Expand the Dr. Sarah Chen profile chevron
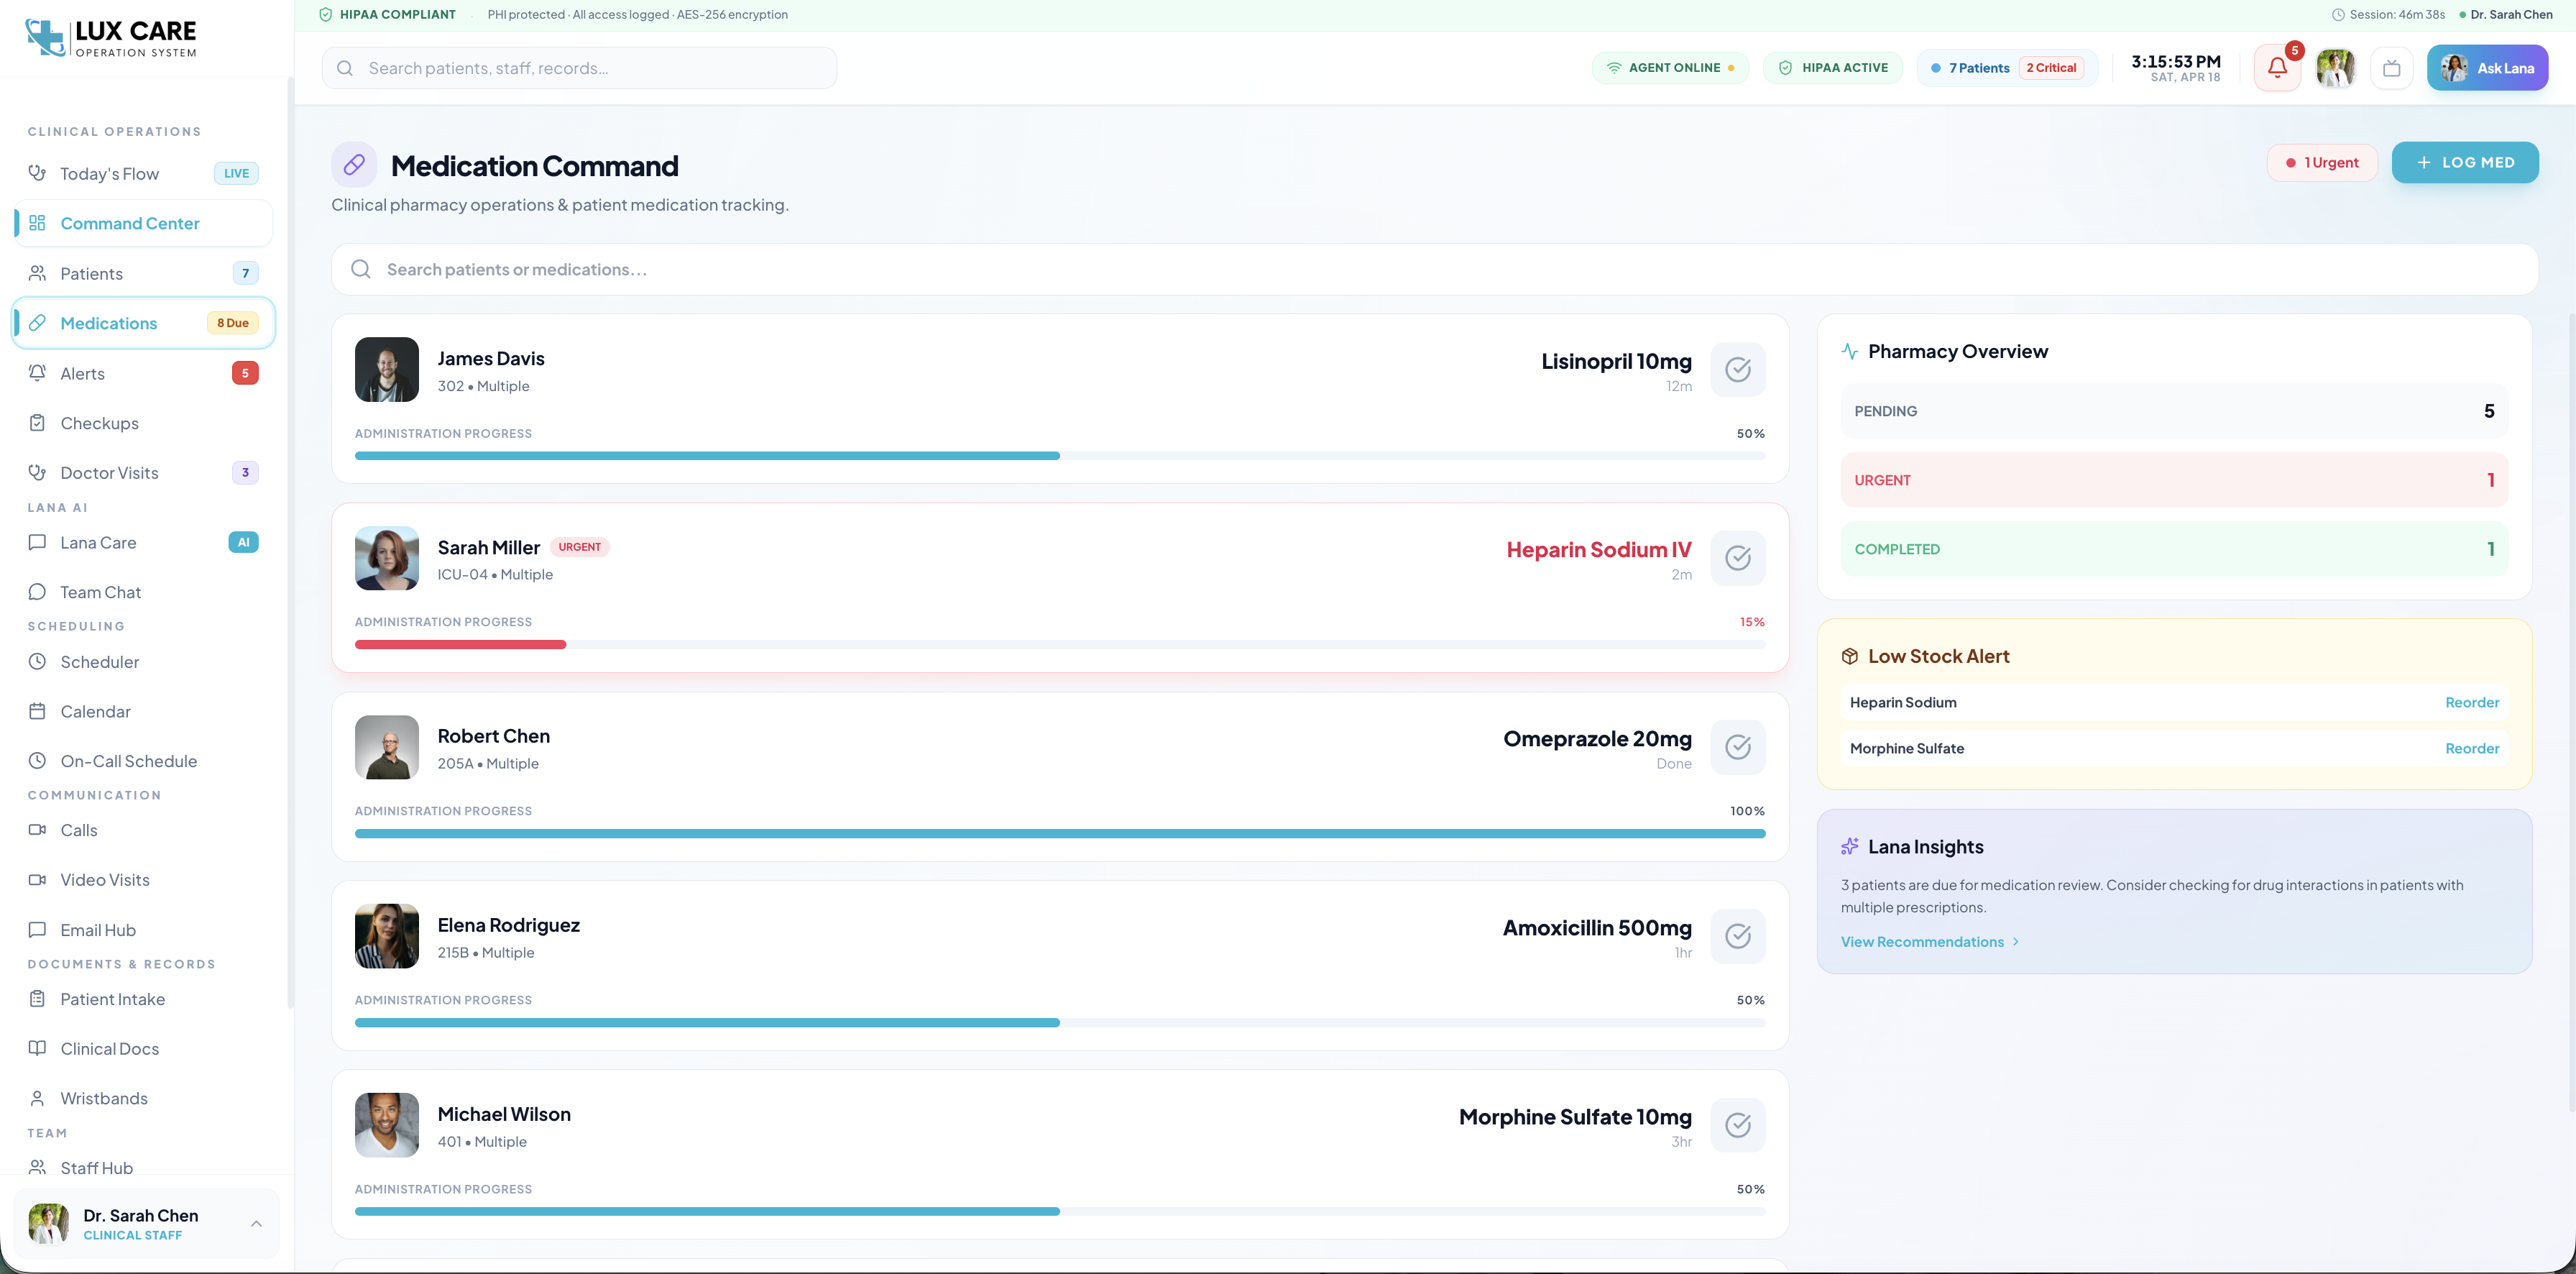Screen dimensions: 2576x1274 click(256, 1224)
